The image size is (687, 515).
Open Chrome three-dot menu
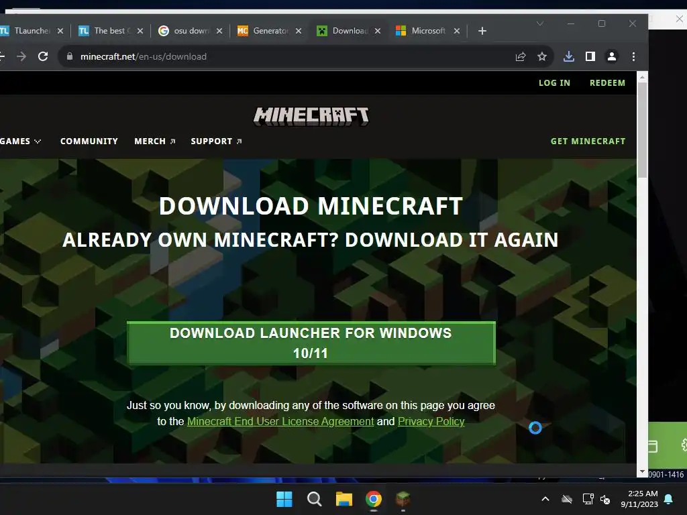pyautogui.click(x=633, y=56)
